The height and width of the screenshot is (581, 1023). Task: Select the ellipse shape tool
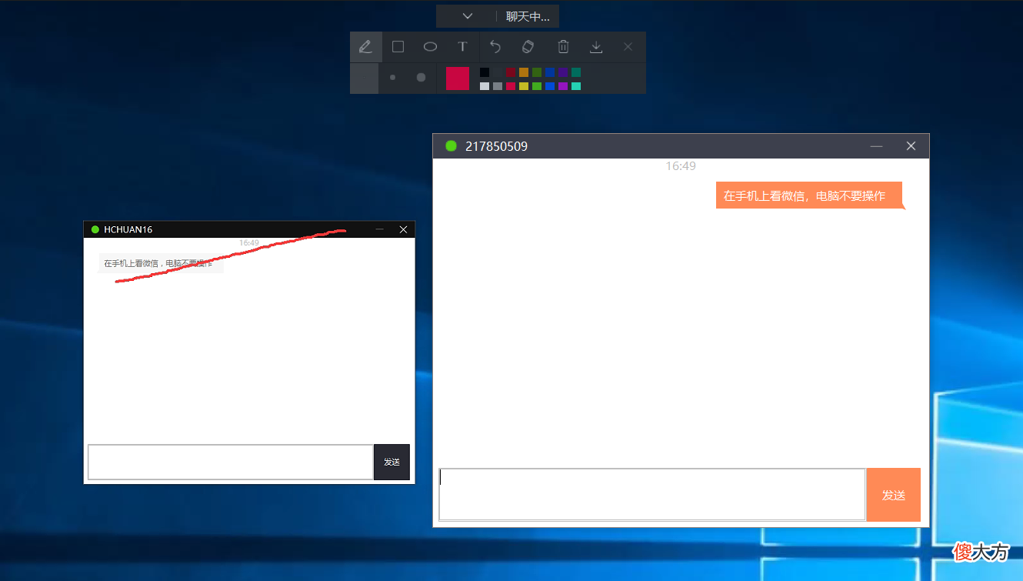(x=430, y=47)
